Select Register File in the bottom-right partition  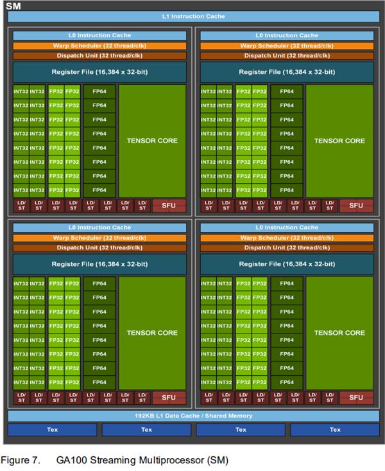(287, 264)
